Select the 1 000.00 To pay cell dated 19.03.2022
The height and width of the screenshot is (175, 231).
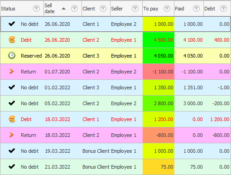[x=159, y=151]
